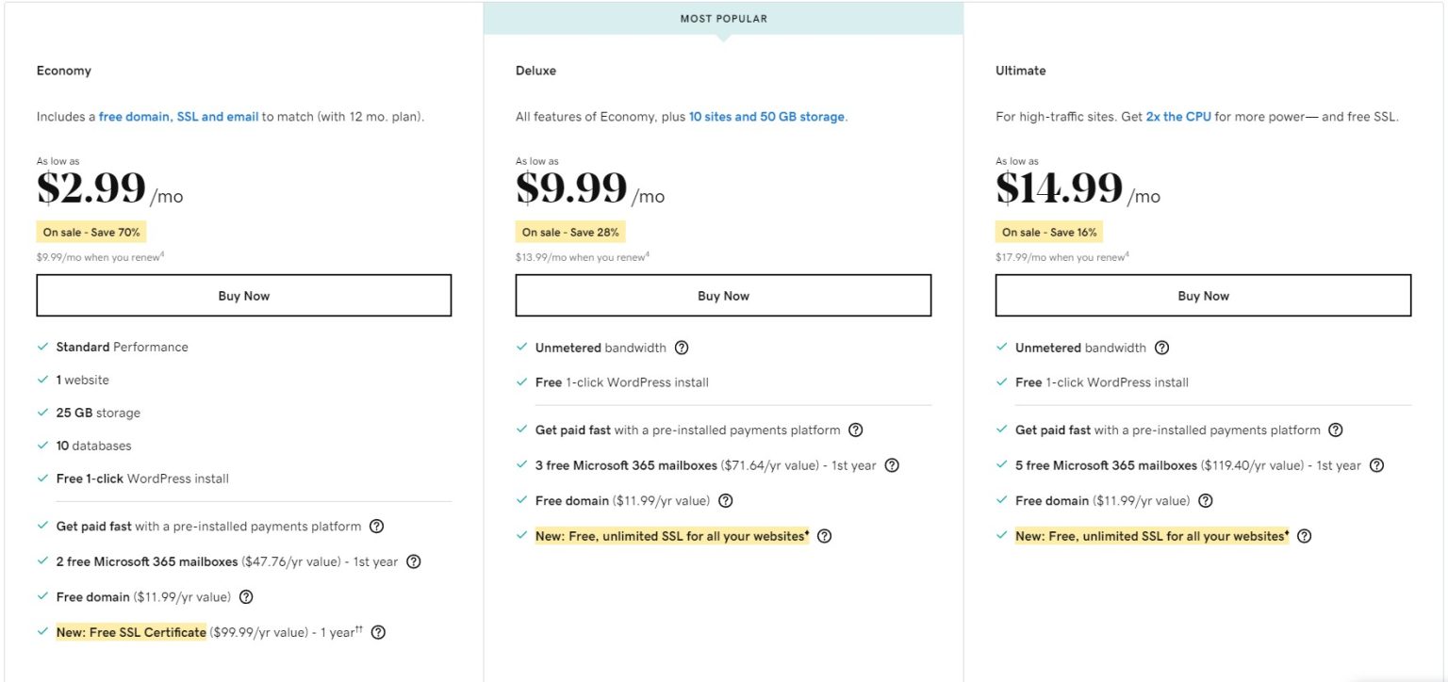Show help for Free domain in the Economy plan
This screenshot has width=1448, height=682.
pyautogui.click(x=247, y=596)
